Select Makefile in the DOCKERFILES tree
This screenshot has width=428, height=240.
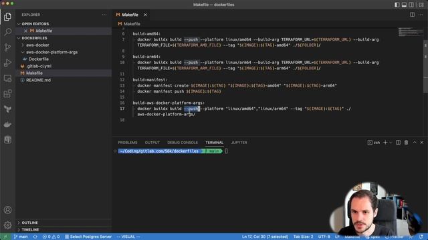pos(34,73)
